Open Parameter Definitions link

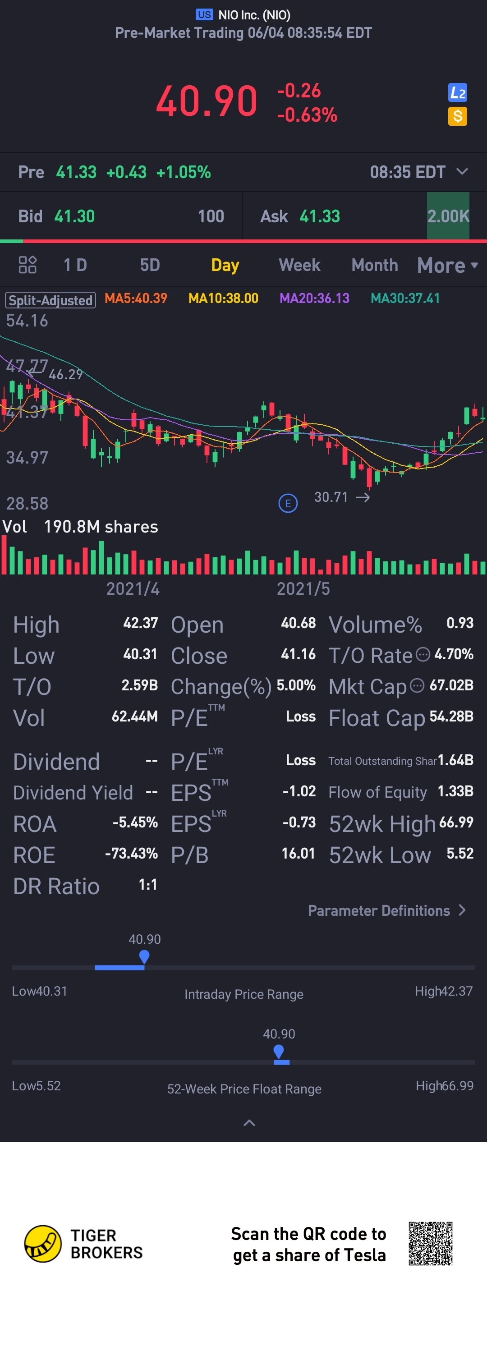click(387, 911)
